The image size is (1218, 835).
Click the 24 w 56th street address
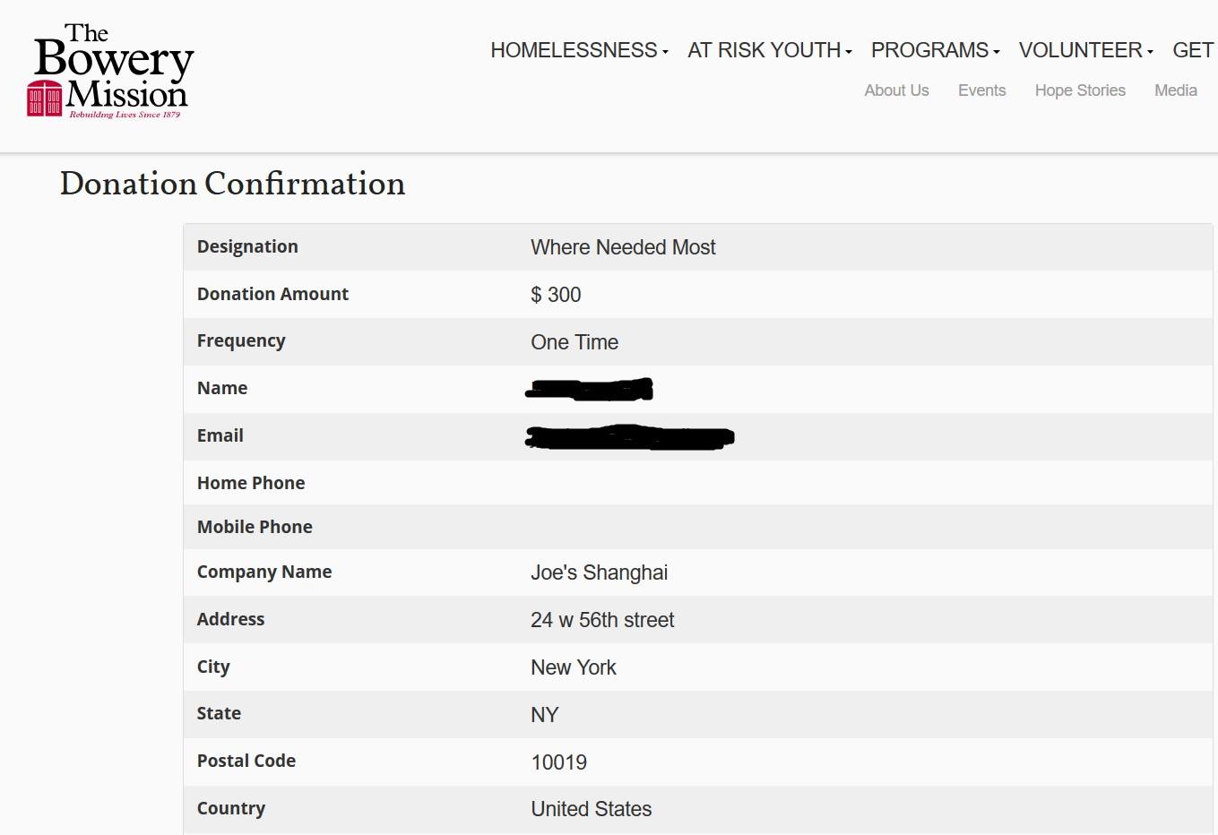[x=602, y=620]
